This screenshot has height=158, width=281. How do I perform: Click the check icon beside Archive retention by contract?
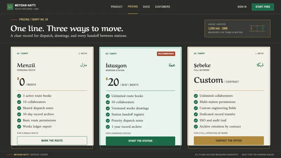coord(196,126)
